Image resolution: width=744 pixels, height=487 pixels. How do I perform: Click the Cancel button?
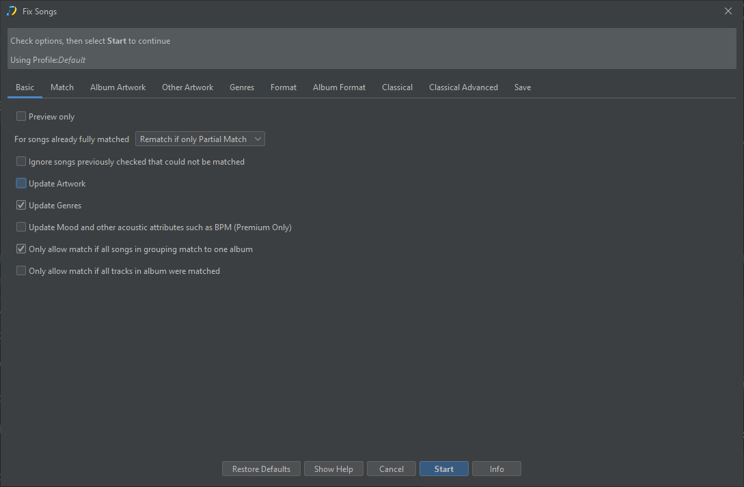click(x=391, y=469)
